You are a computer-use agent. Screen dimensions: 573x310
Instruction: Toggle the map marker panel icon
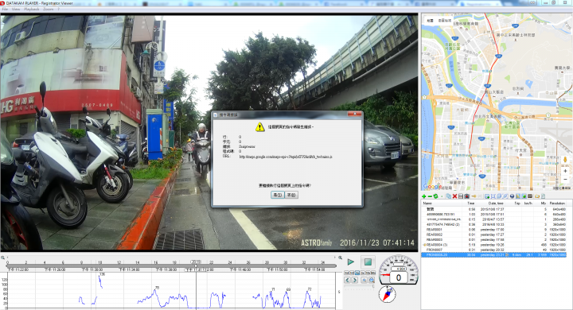pyautogui.click(x=524, y=196)
